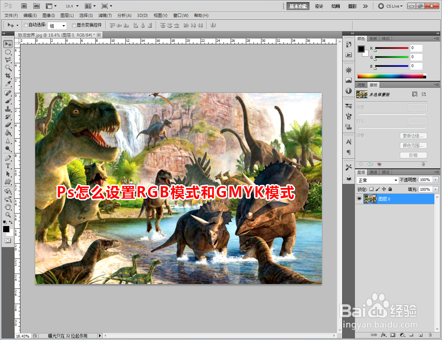This screenshot has height=340, width=442.
Task: Select the History Brush tool
Action: [x=8, y=117]
